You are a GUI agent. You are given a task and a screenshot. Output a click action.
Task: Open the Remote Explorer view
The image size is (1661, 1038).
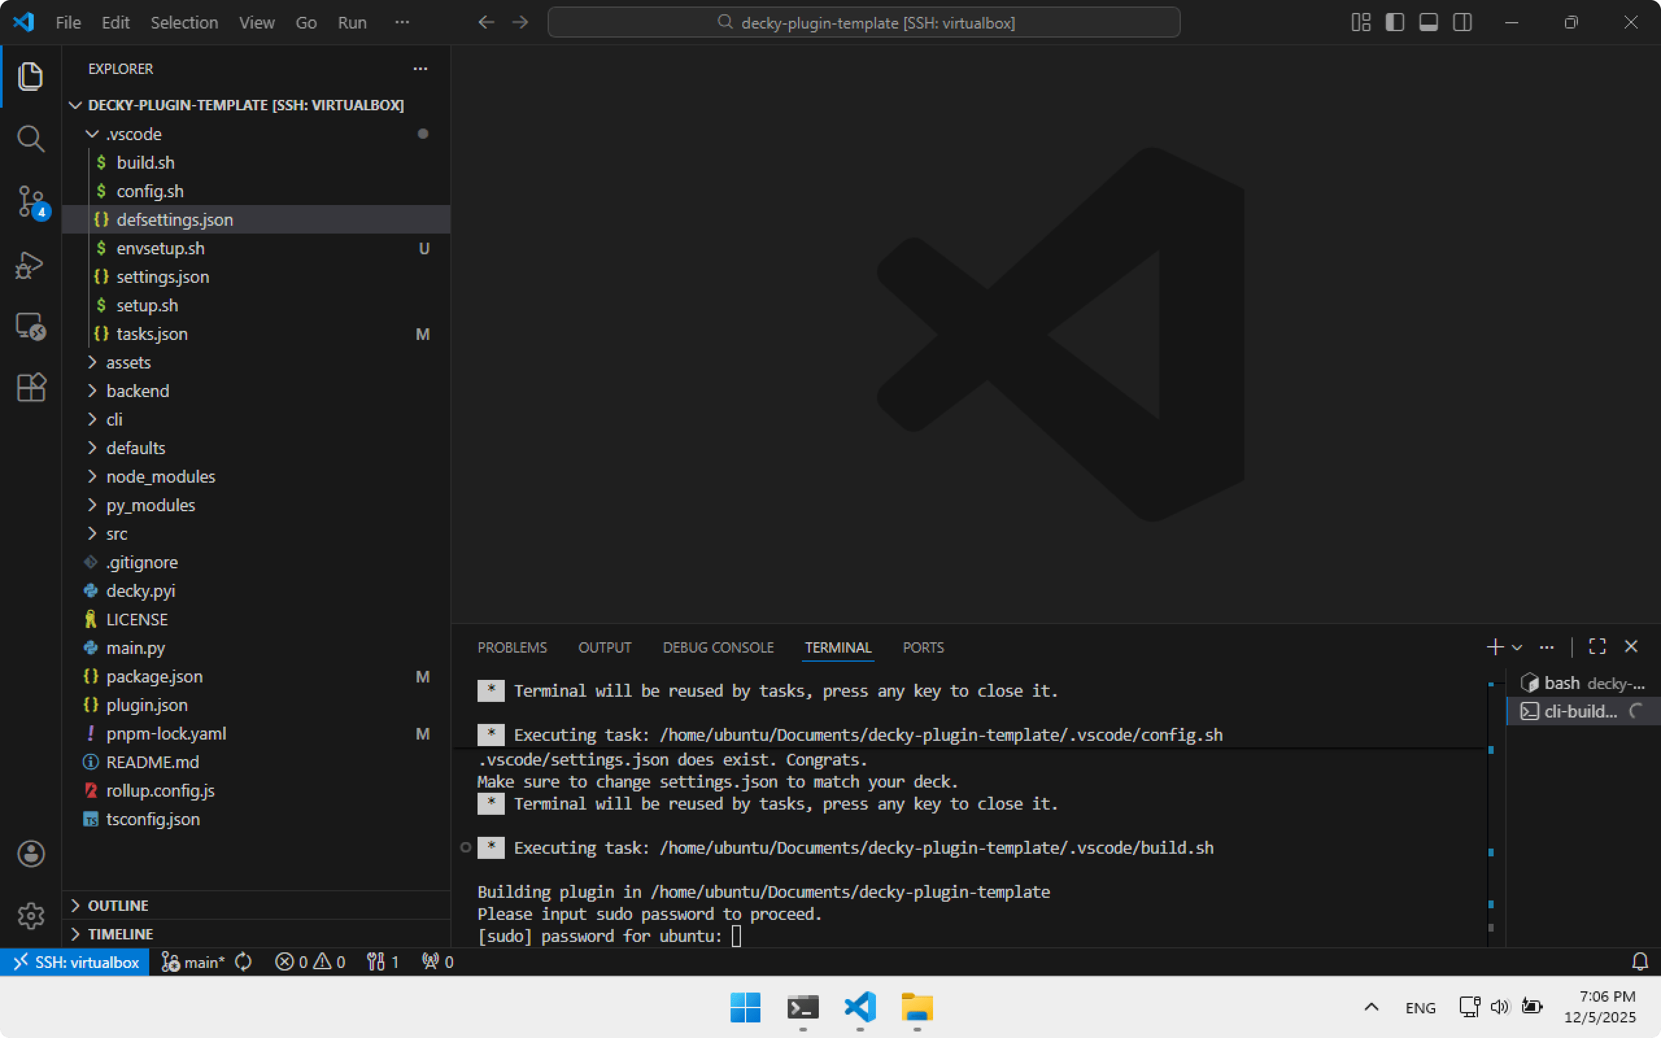[x=30, y=327]
